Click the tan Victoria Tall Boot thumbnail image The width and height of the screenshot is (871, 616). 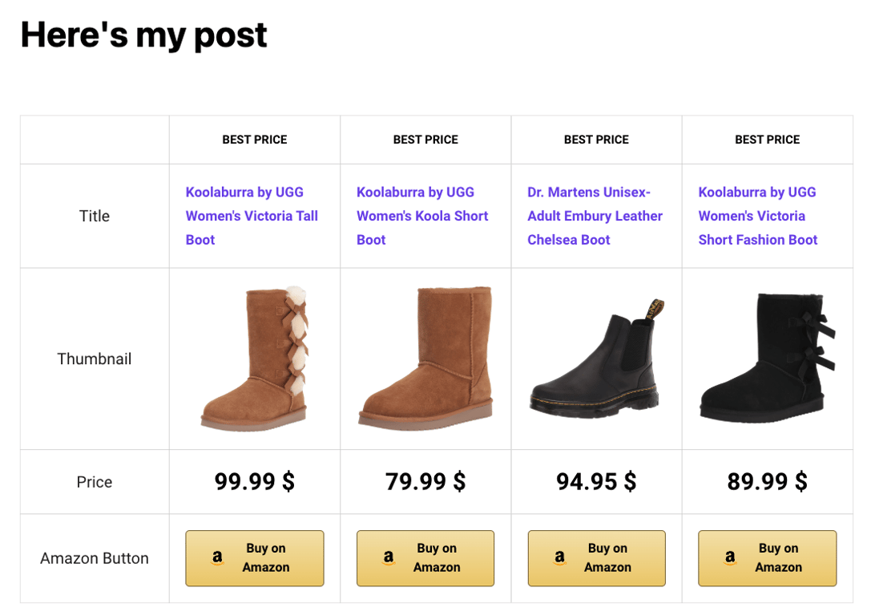tap(254, 359)
